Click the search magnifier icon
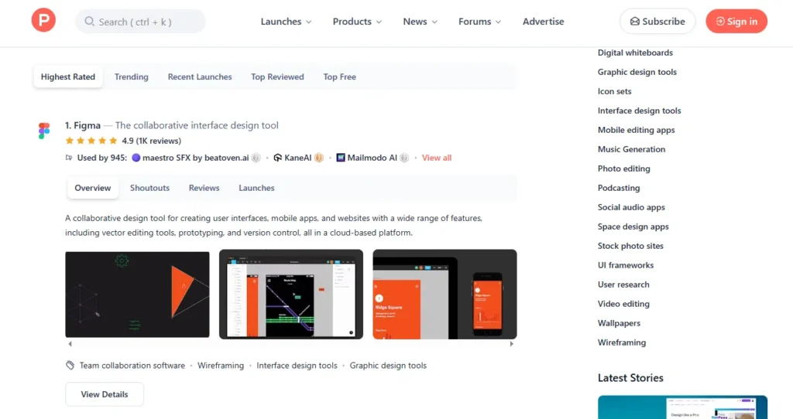The height and width of the screenshot is (419, 793). point(90,21)
